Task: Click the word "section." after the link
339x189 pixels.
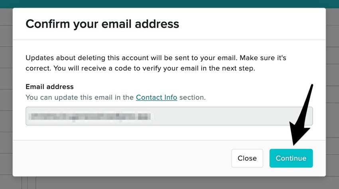Action: tap(192, 97)
